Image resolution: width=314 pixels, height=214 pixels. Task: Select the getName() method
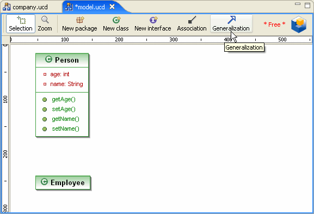65,119
